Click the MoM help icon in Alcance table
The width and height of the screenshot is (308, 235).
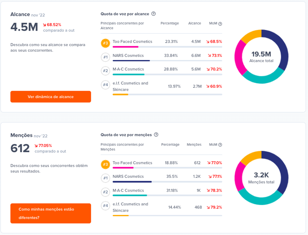[x=220, y=24]
